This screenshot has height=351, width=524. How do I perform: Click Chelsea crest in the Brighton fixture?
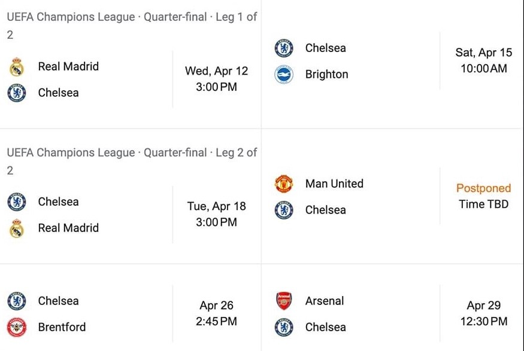coord(283,48)
